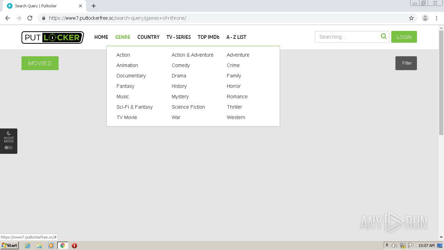Click the browser address bar URL

coord(118,18)
